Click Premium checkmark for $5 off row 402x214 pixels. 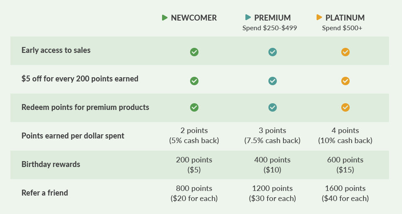click(x=273, y=81)
